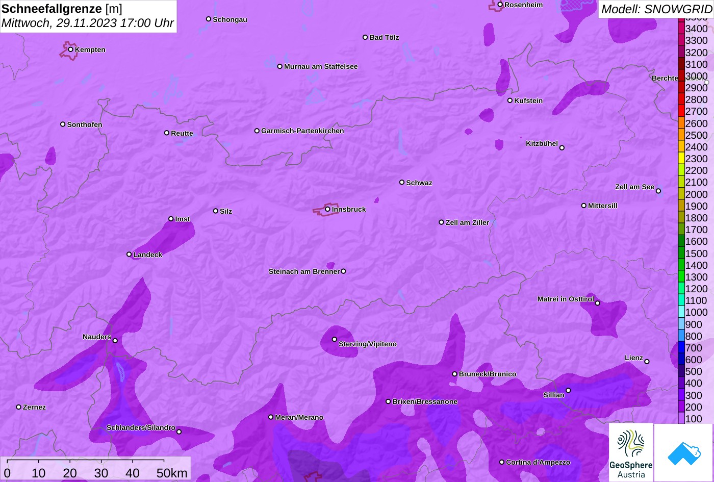Click the 700 m blue legend swatch

(x=681, y=347)
